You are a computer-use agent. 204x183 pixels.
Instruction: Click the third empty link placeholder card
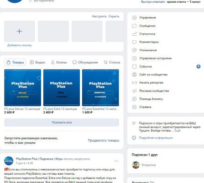click(x=87, y=31)
